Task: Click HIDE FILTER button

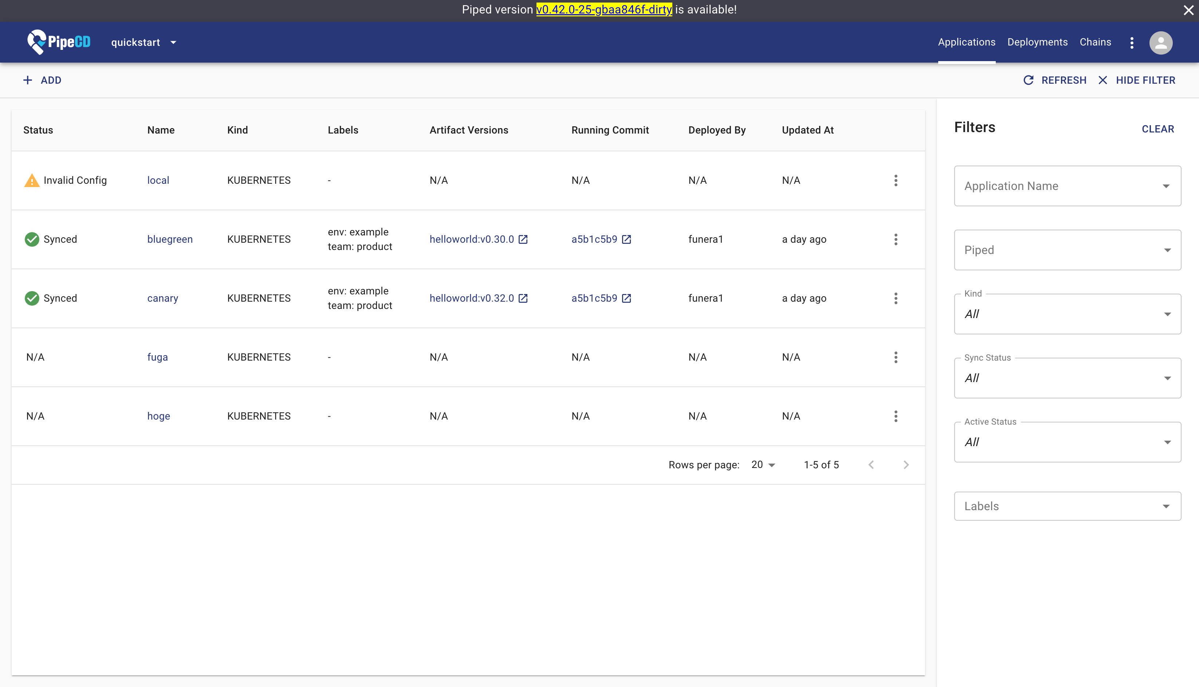Action: click(x=1136, y=80)
